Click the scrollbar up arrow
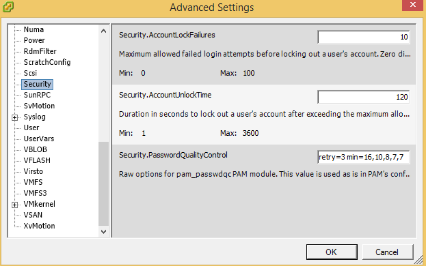Viewport: 426px width, 266px height. click(x=103, y=30)
